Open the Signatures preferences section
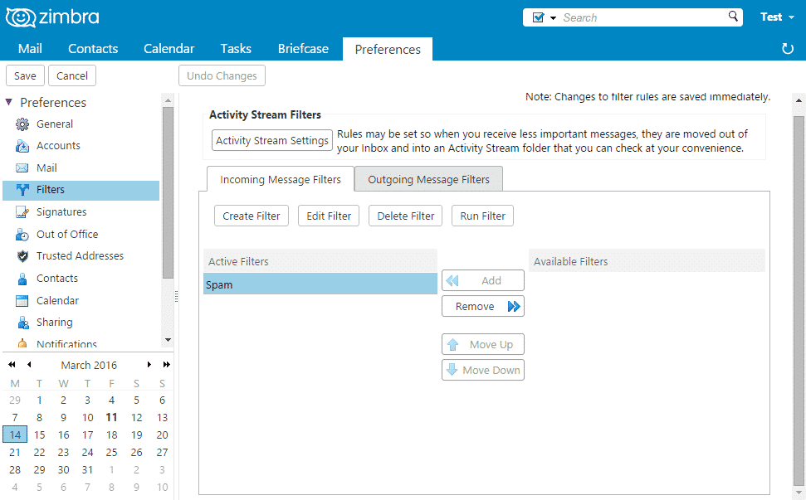 pos(63,211)
